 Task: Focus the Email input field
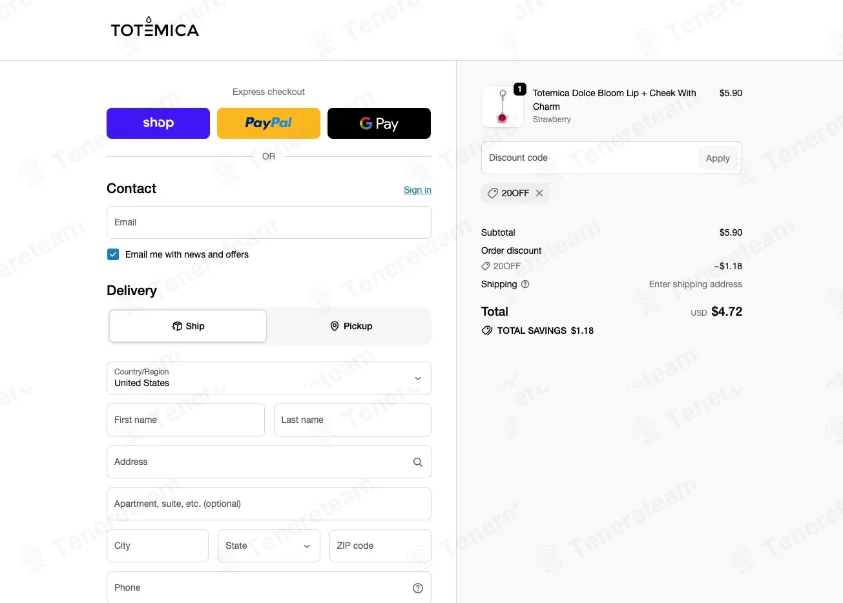(269, 222)
